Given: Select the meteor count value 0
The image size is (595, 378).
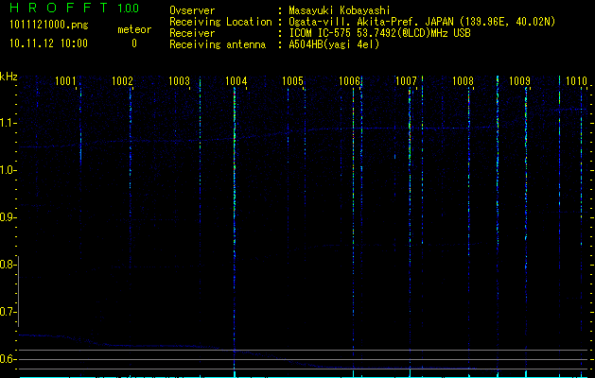Looking at the screenshot, I should point(134,43).
